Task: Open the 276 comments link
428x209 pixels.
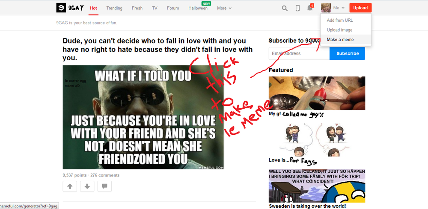Action: pos(105,175)
